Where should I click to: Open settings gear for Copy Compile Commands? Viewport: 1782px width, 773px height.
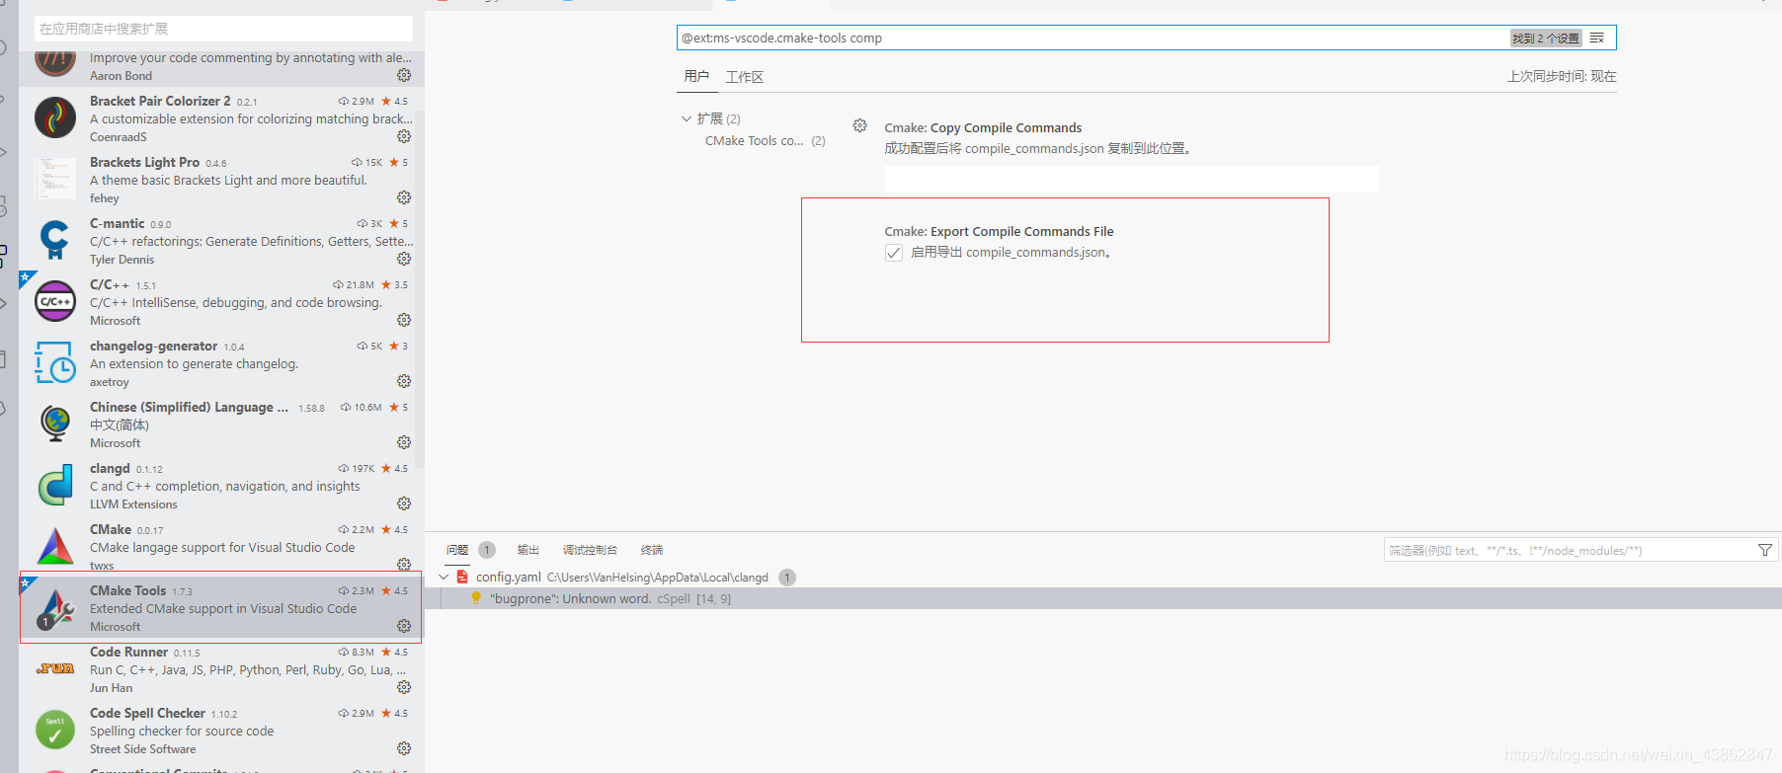tap(859, 125)
